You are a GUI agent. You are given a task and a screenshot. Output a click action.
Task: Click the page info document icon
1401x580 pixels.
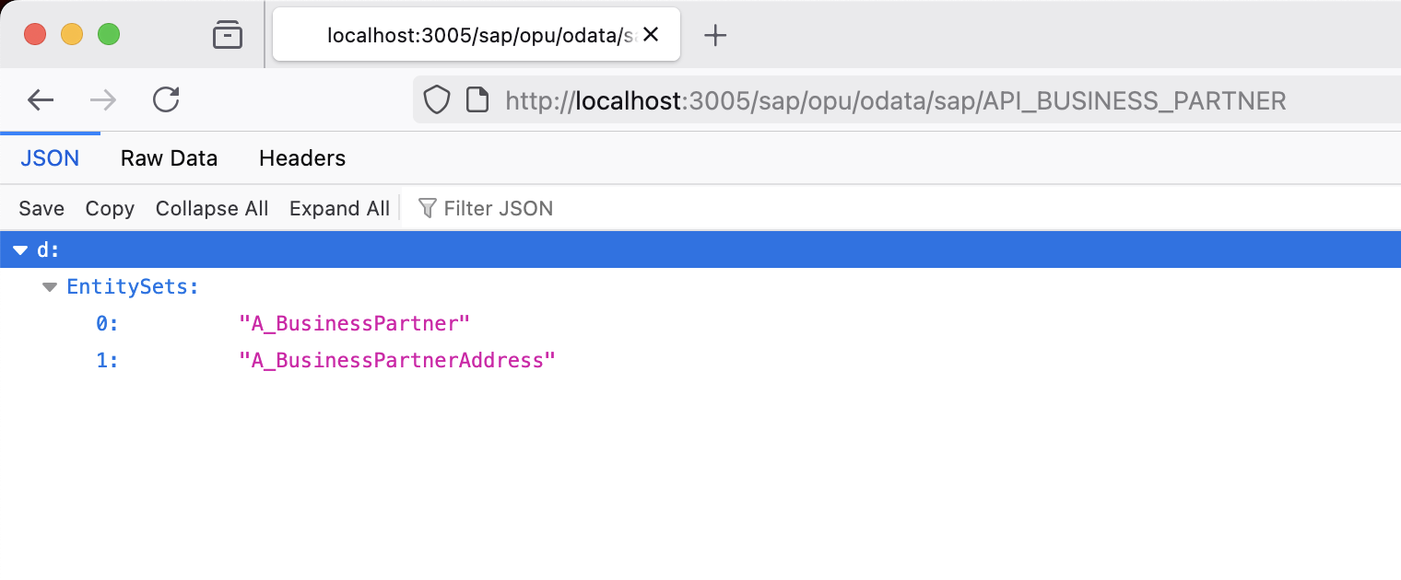pos(477,99)
